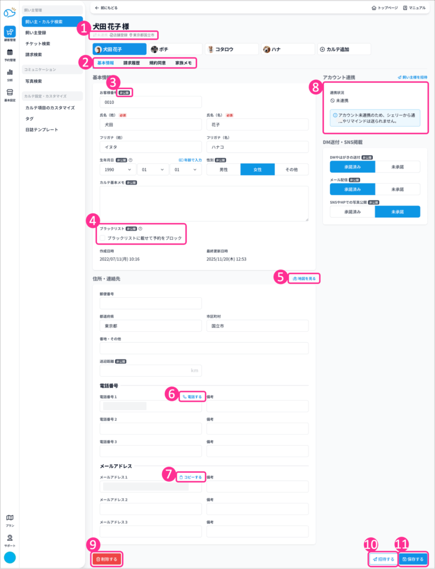Screen dimensions: 435x569
Task: Set メール配信 to 未承諾
Action: 397,189
